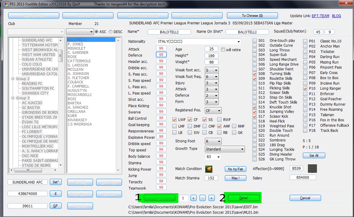Screen dimensions: 354x217
Task: Enable the 'will retire' checkbox
Action: [223, 50]
